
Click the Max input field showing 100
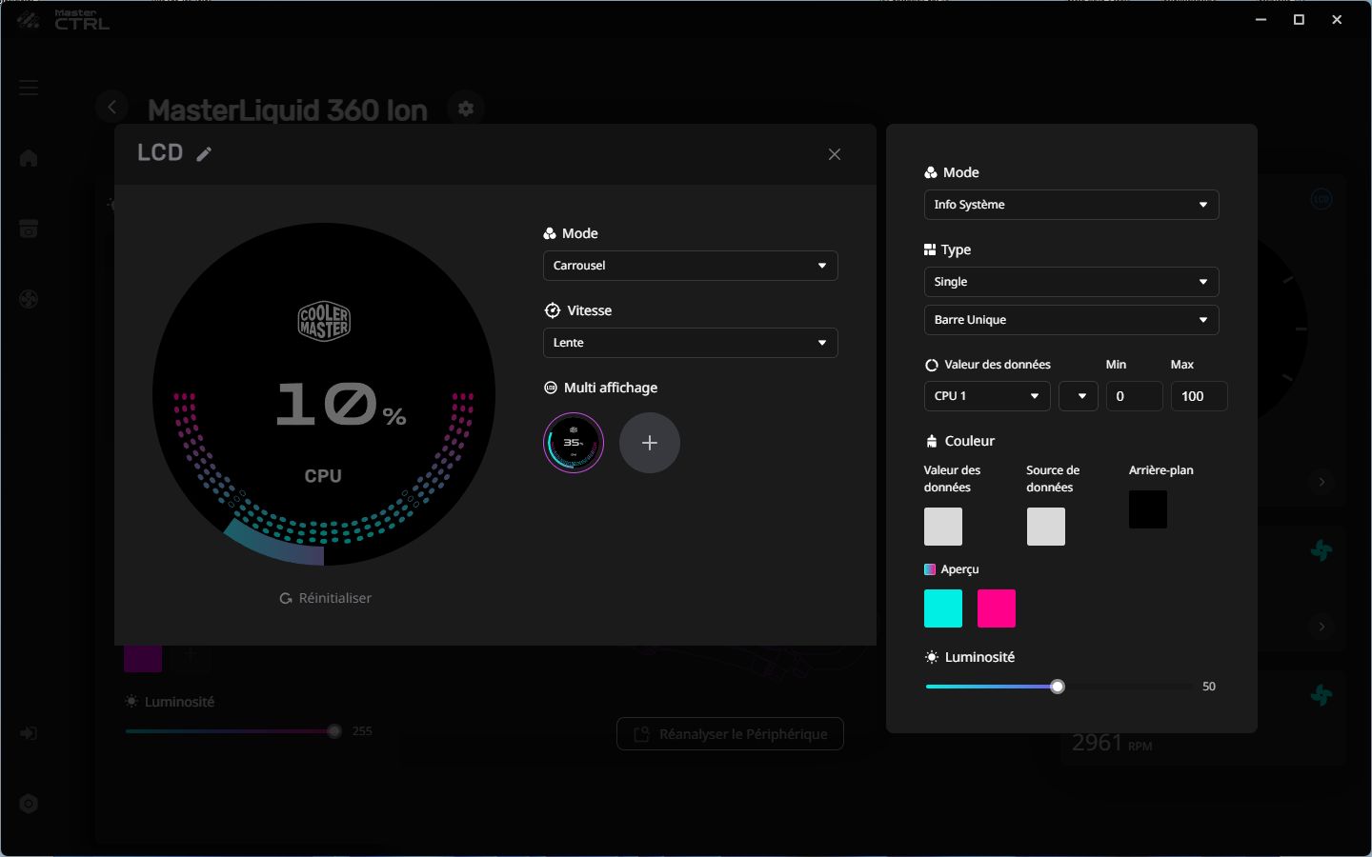[1199, 396]
